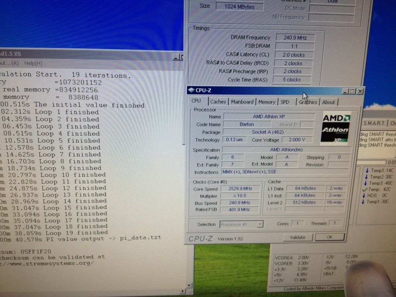Click the +12V reading 11.49V

(x=300, y=280)
